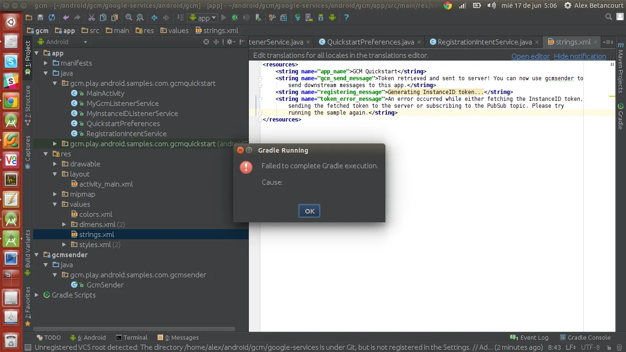This screenshot has width=626, height=352.
Task: Click the Copy icon in toolbar
Action: pos(103,18)
